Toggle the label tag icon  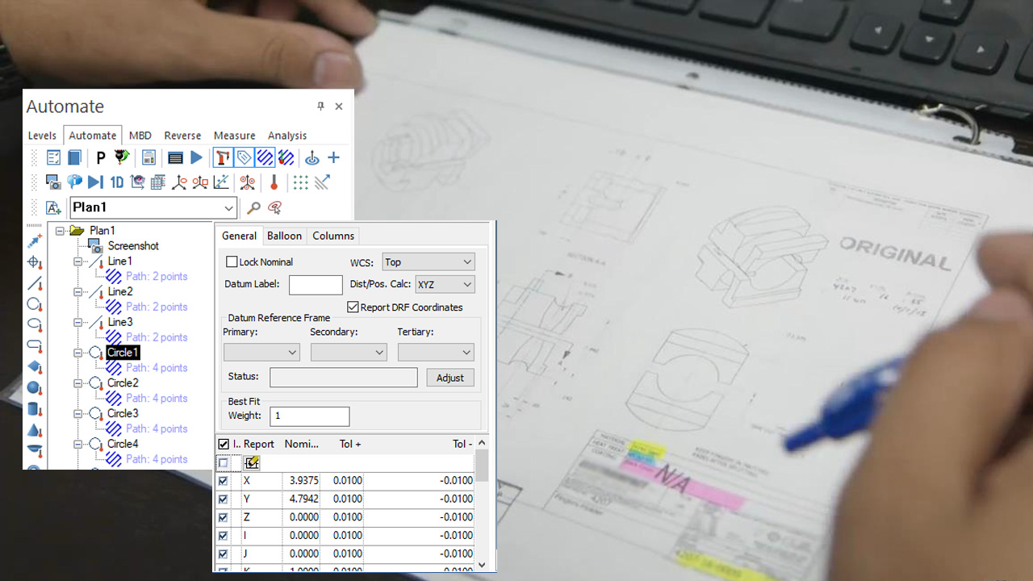coord(244,158)
